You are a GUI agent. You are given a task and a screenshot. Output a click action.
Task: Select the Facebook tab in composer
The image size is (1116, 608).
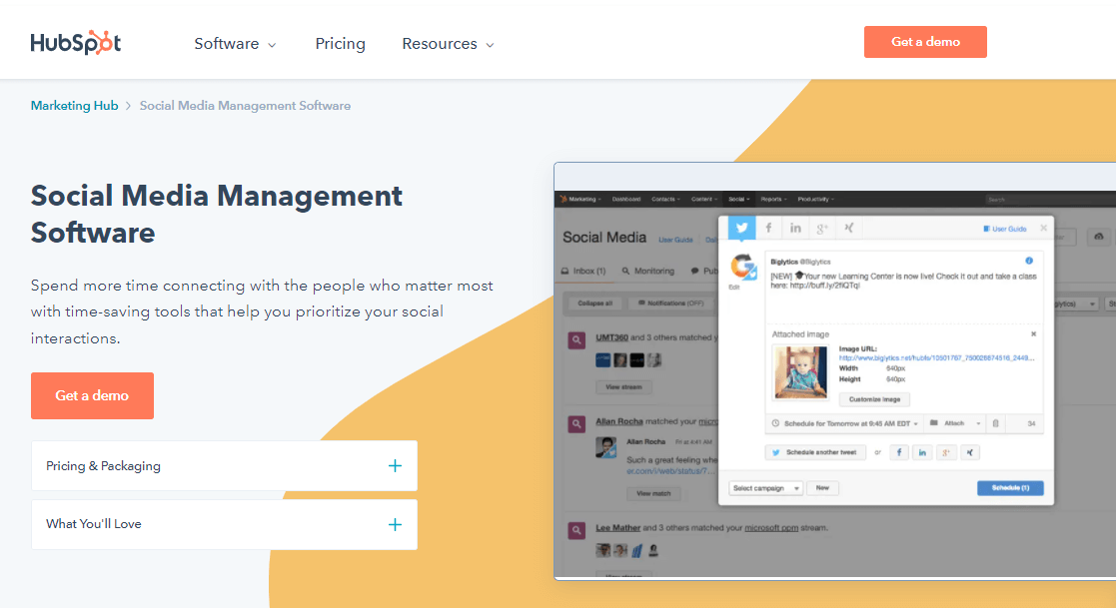click(768, 228)
